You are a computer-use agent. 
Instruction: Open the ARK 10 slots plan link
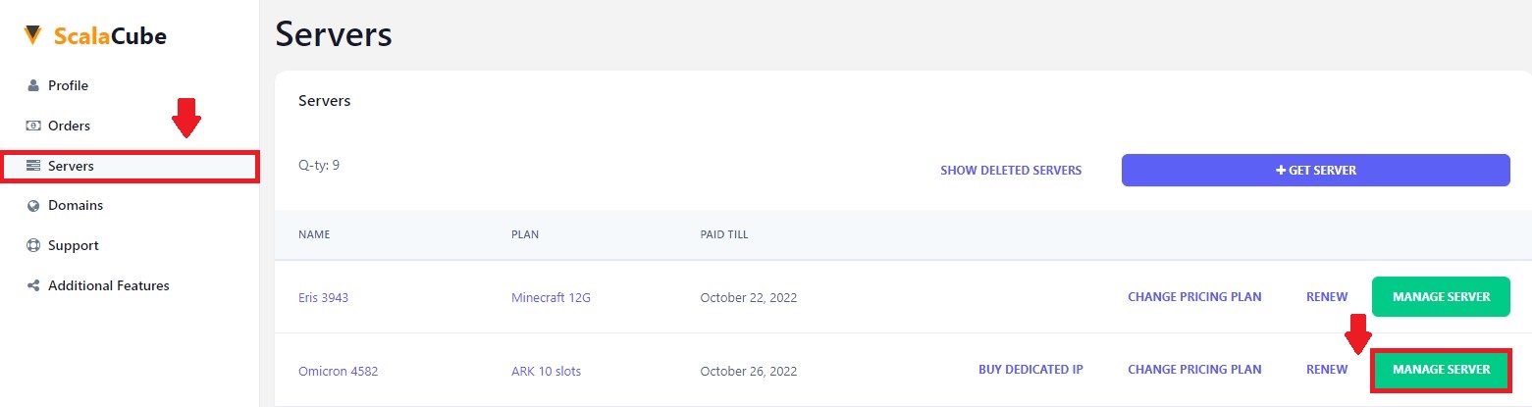tap(546, 372)
